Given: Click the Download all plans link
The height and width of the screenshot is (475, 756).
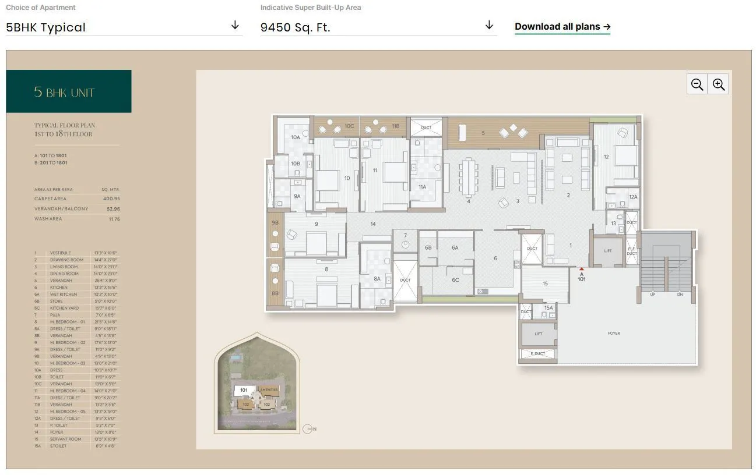Looking at the screenshot, I should 557,26.
